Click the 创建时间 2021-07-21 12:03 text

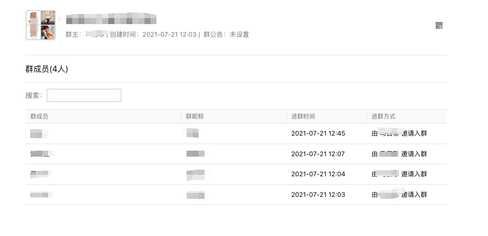(153, 34)
